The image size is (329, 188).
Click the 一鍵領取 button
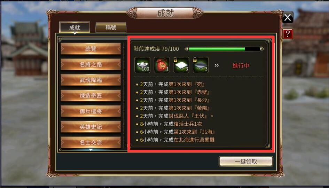[246, 161]
